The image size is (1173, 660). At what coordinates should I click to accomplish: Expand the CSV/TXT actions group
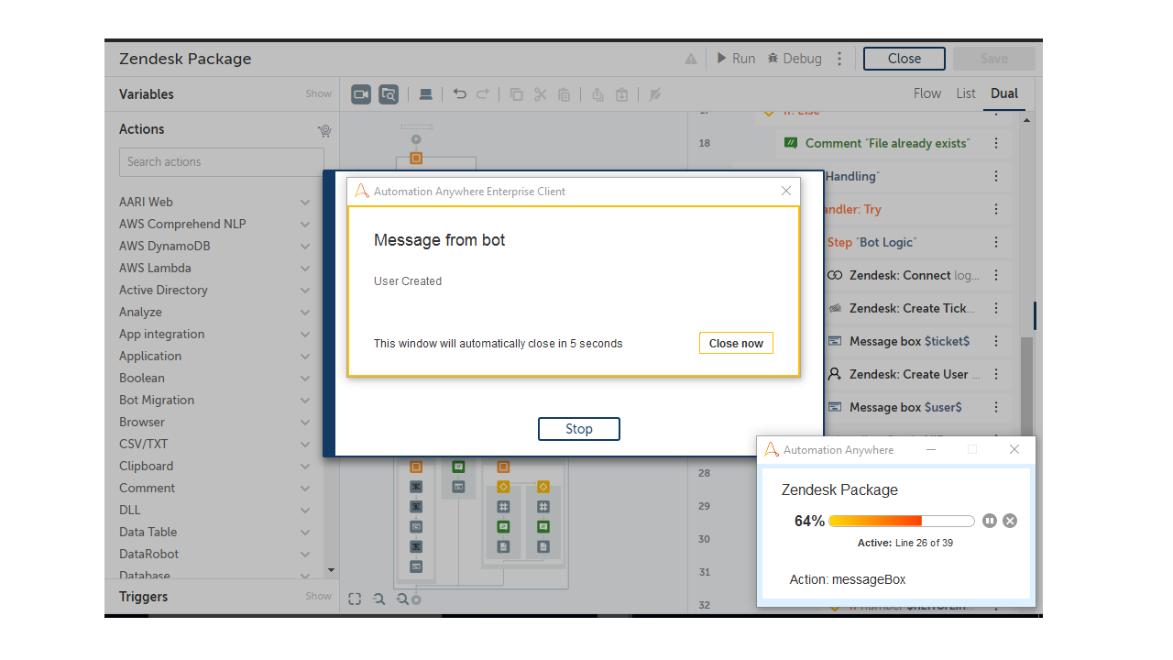tap(305, 444)
